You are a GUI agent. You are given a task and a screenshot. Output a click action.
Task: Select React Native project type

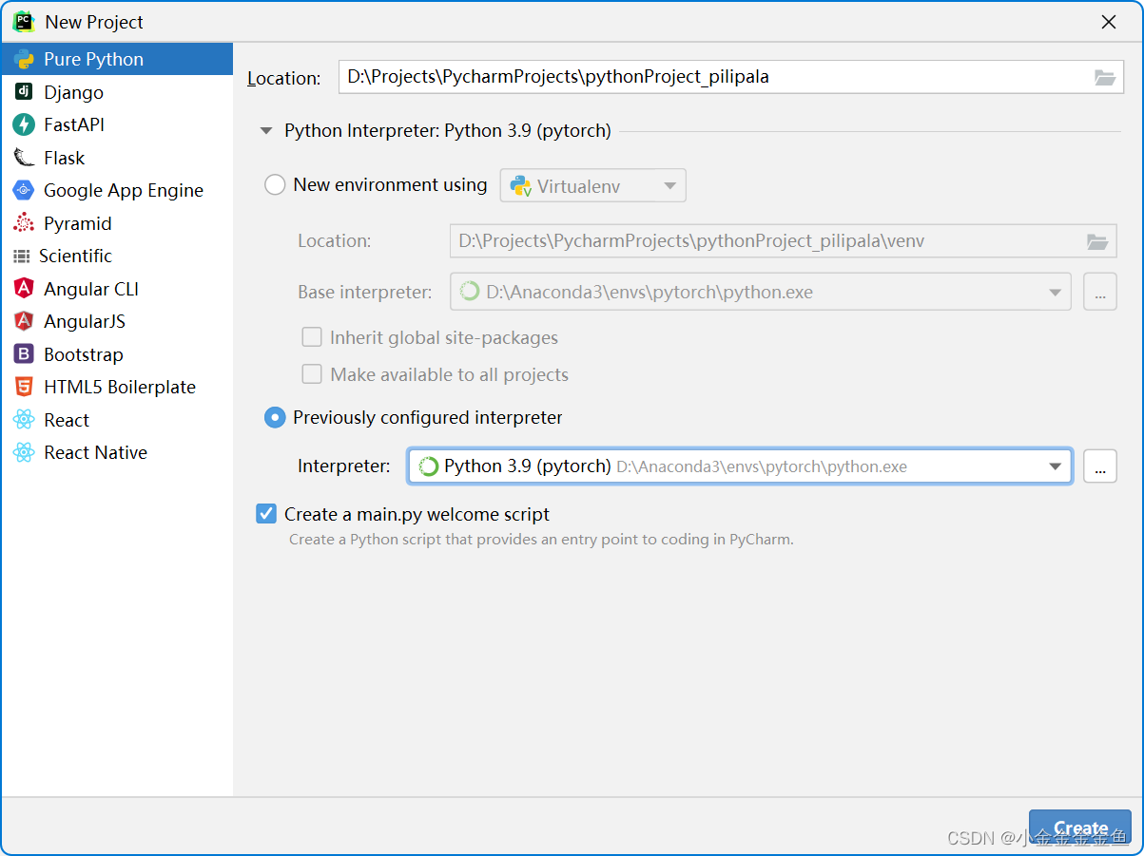(x=117, y=452)
